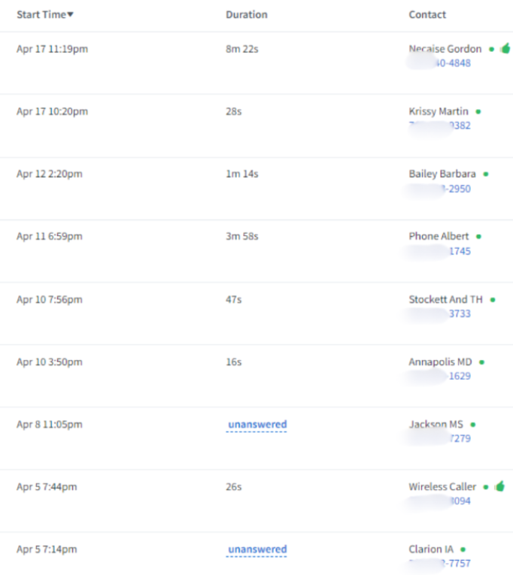Click the green dot beside Stockett And TH

pyautogui.click(x=493, y=299)
